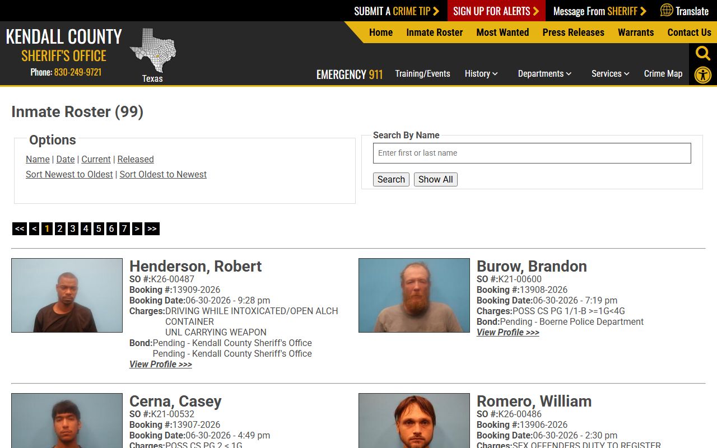Jump to first page with << button
This screenshot has height=448, width=717.
tap(20, 228)
